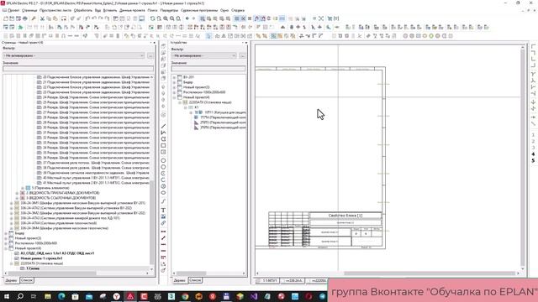The height and width of the screenshot is (302, 538).
Task: Select the dimension line tool in graphics toolbar
Action: [x=163, y=232]
